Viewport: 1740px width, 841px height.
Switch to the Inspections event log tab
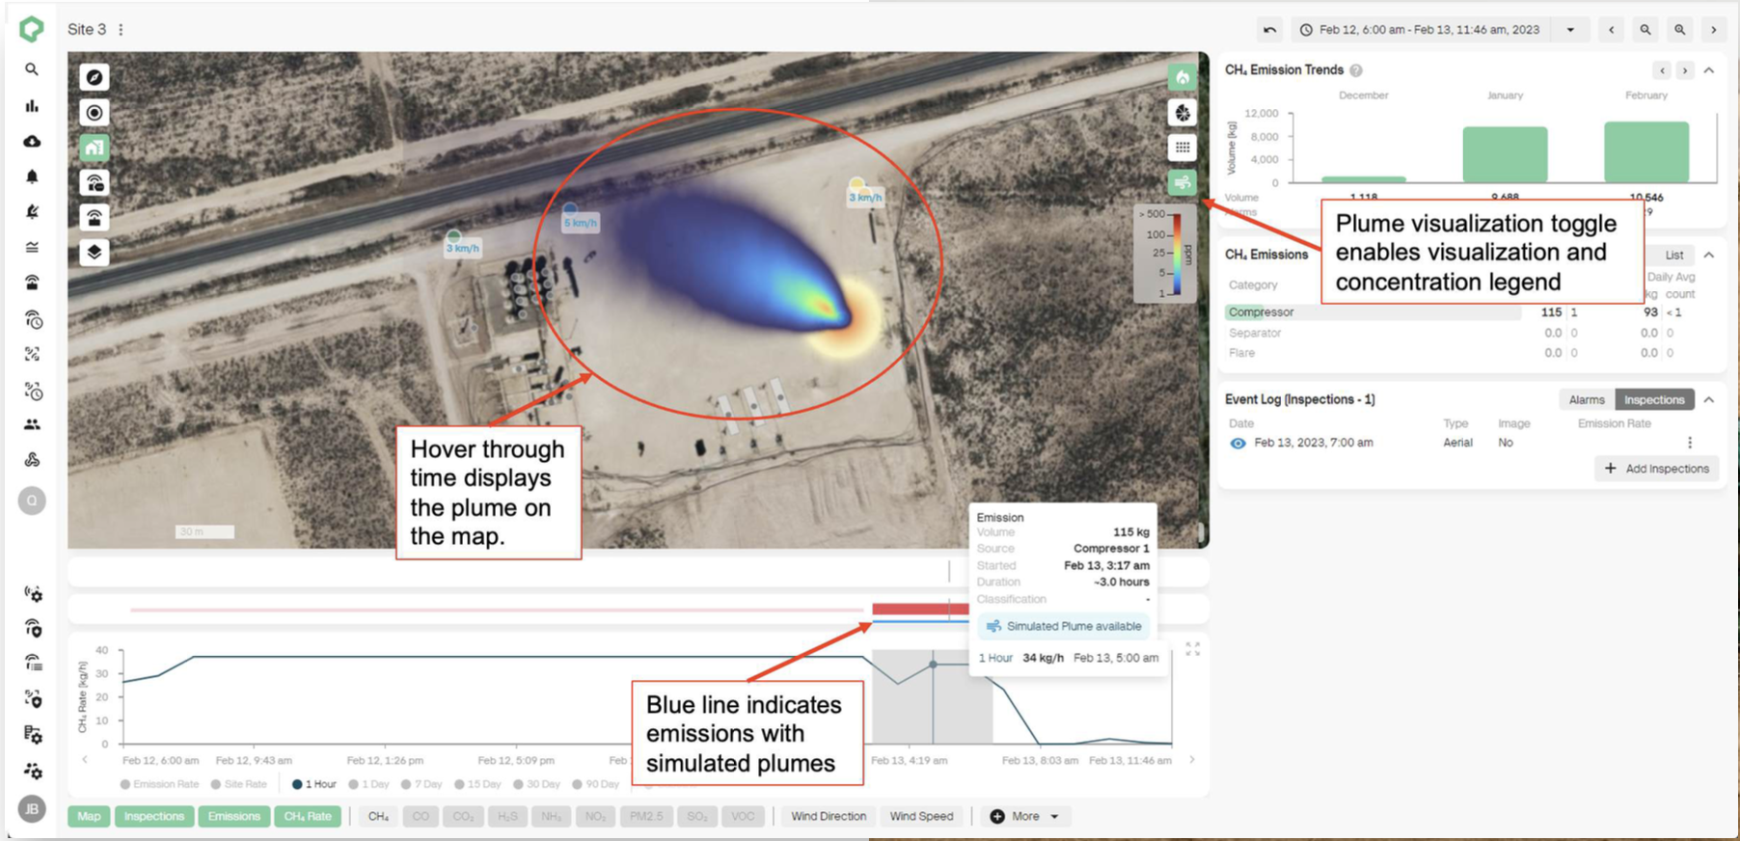click(1654, 399)
